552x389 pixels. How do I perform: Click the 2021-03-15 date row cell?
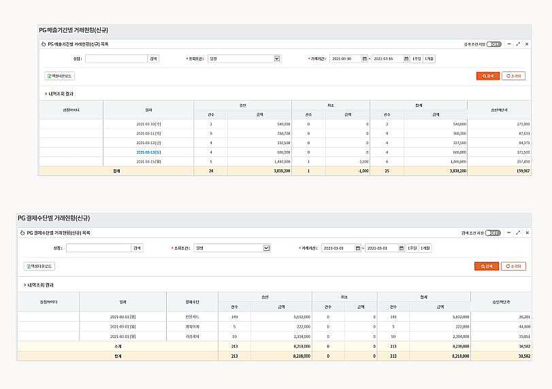(148, 162)
